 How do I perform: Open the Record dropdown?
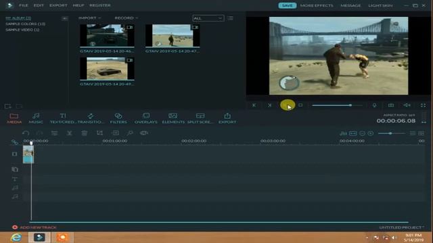click(127, 18)
